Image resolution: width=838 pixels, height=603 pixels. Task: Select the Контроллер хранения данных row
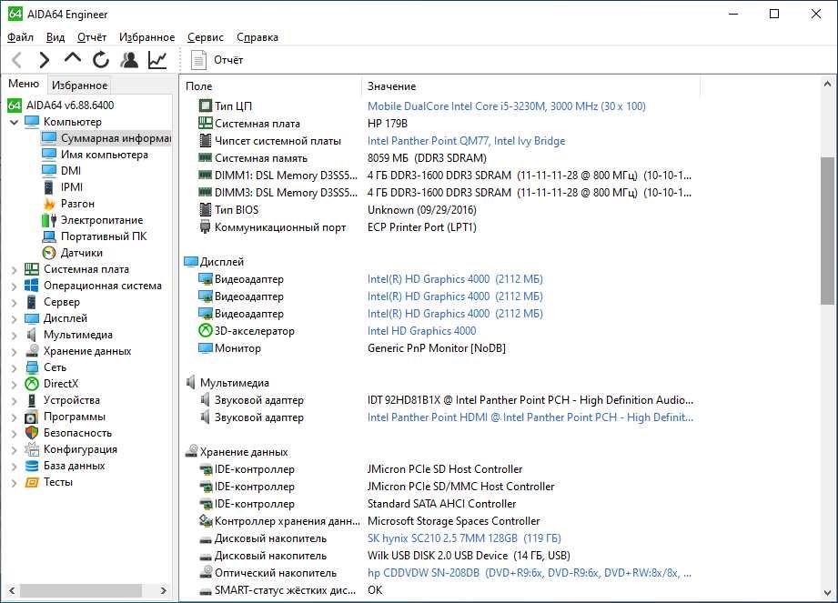coord(439,521)
